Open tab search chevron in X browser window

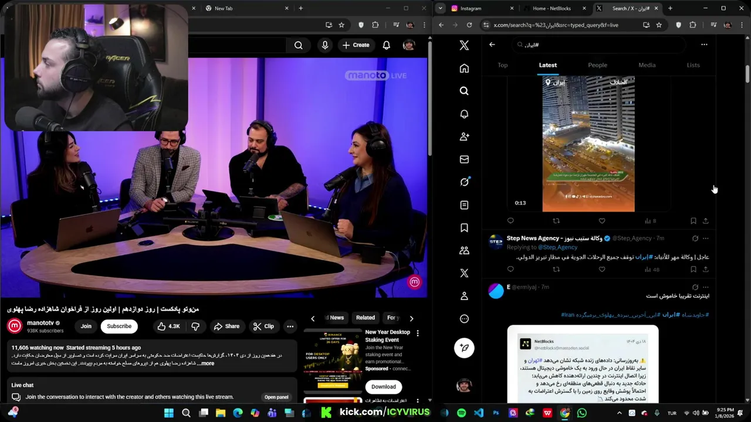click(440, 8)
